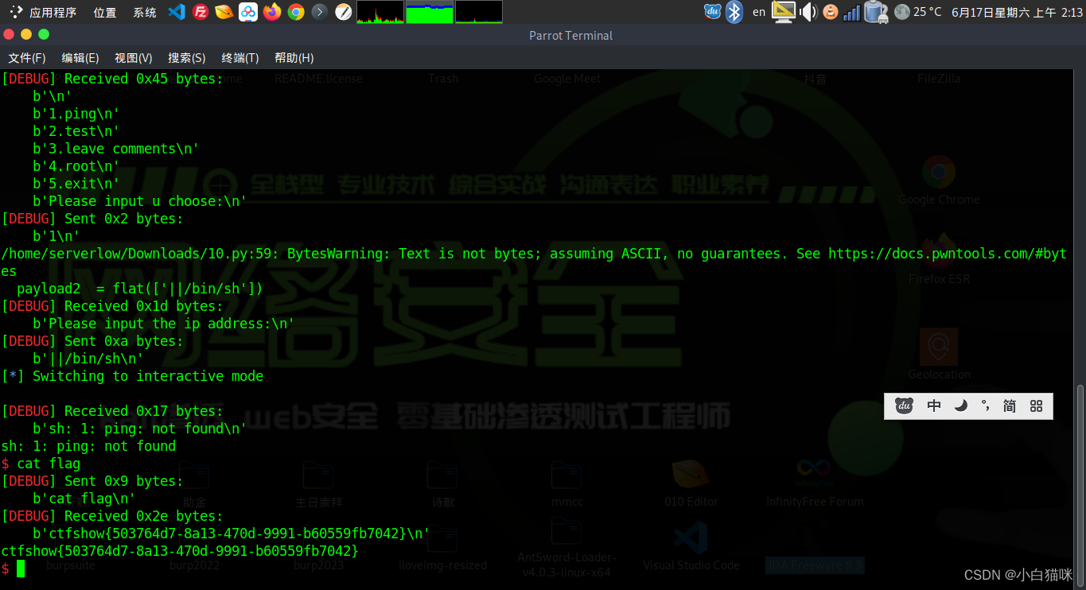
Task: Launch Google Chrome from the top panel
Action: (x=296, y=12)
